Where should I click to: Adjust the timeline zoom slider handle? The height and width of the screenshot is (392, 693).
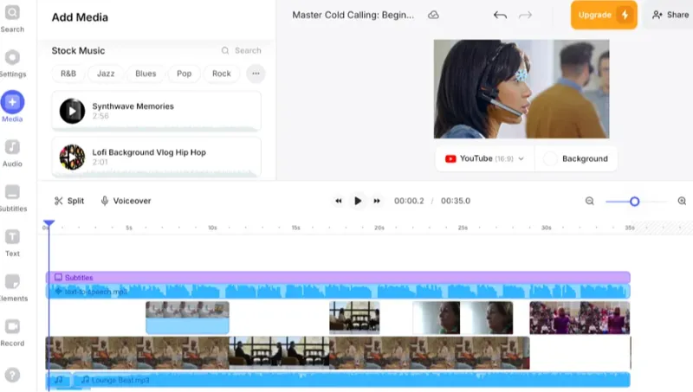coord(634,201)
